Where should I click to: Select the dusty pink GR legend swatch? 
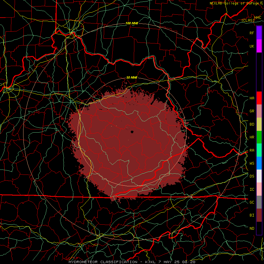click(259, 111)
